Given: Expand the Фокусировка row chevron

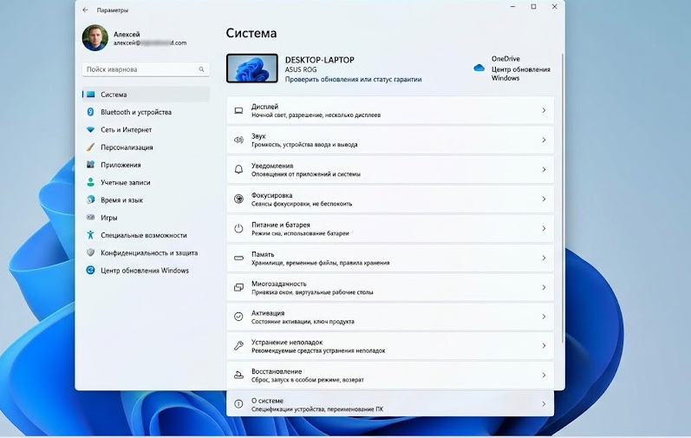Looking at the screenshot, I should [544, 199].
